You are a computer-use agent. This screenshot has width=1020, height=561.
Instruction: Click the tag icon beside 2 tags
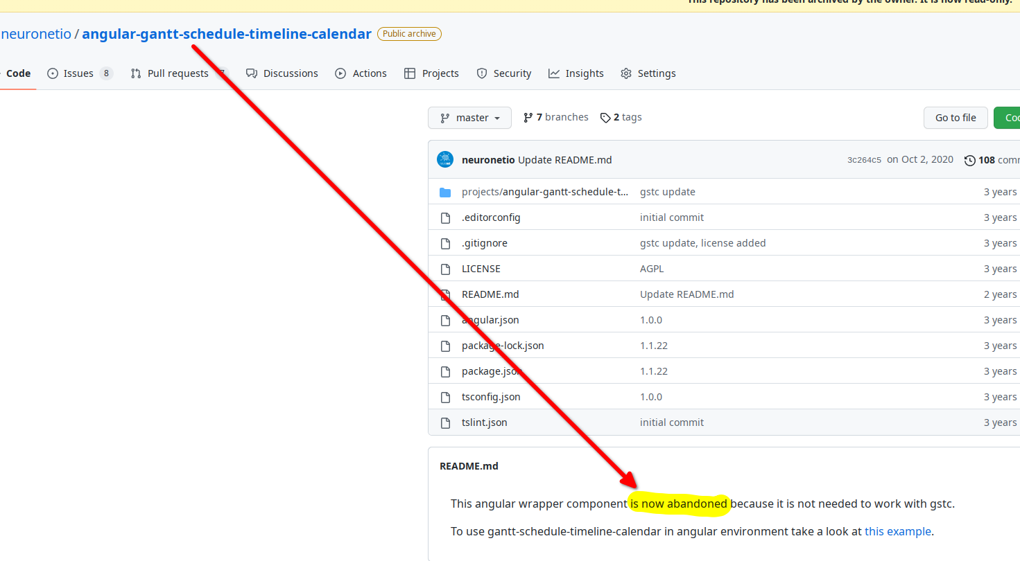coord(605,117)
